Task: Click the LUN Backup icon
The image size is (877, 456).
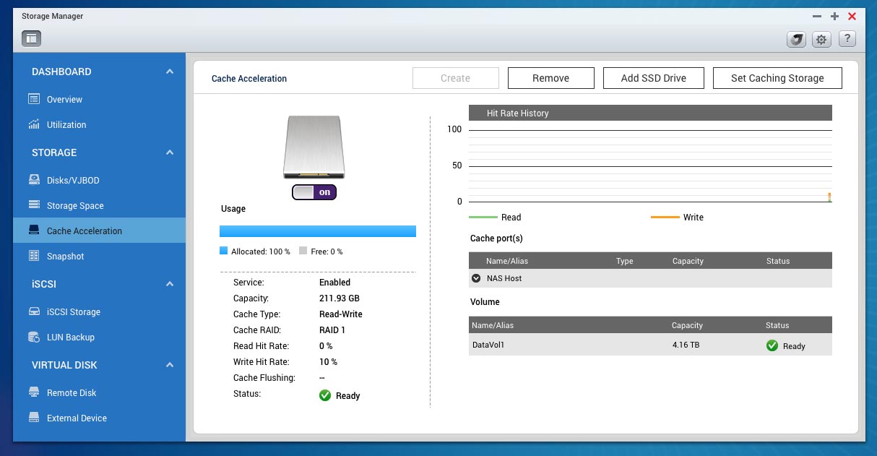Action: 33,337
